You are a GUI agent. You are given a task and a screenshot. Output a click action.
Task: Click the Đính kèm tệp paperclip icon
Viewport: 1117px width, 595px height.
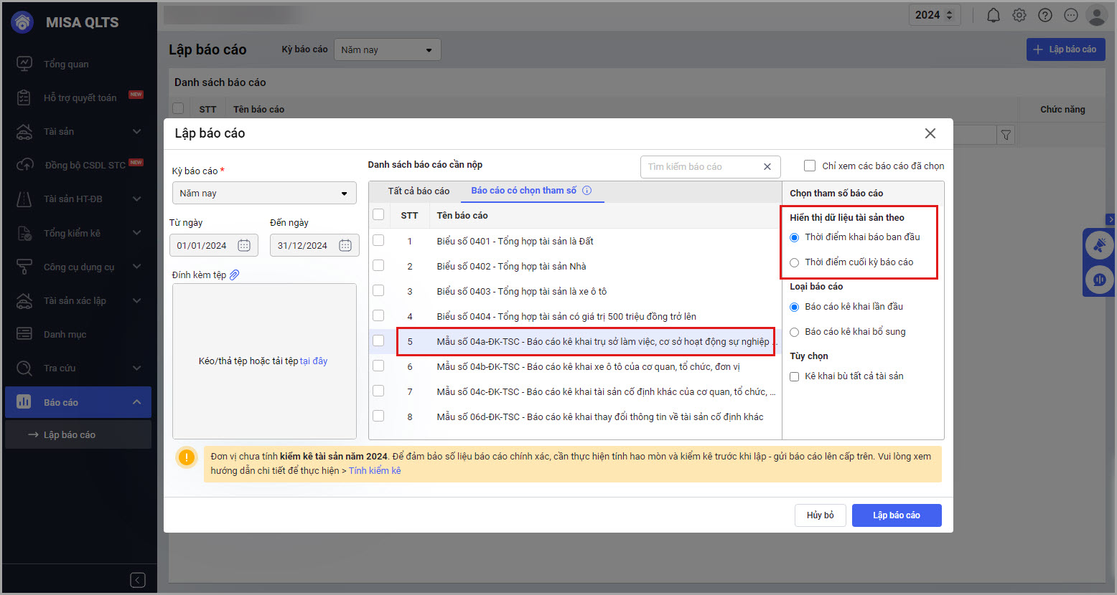click(x=235, y=275)
